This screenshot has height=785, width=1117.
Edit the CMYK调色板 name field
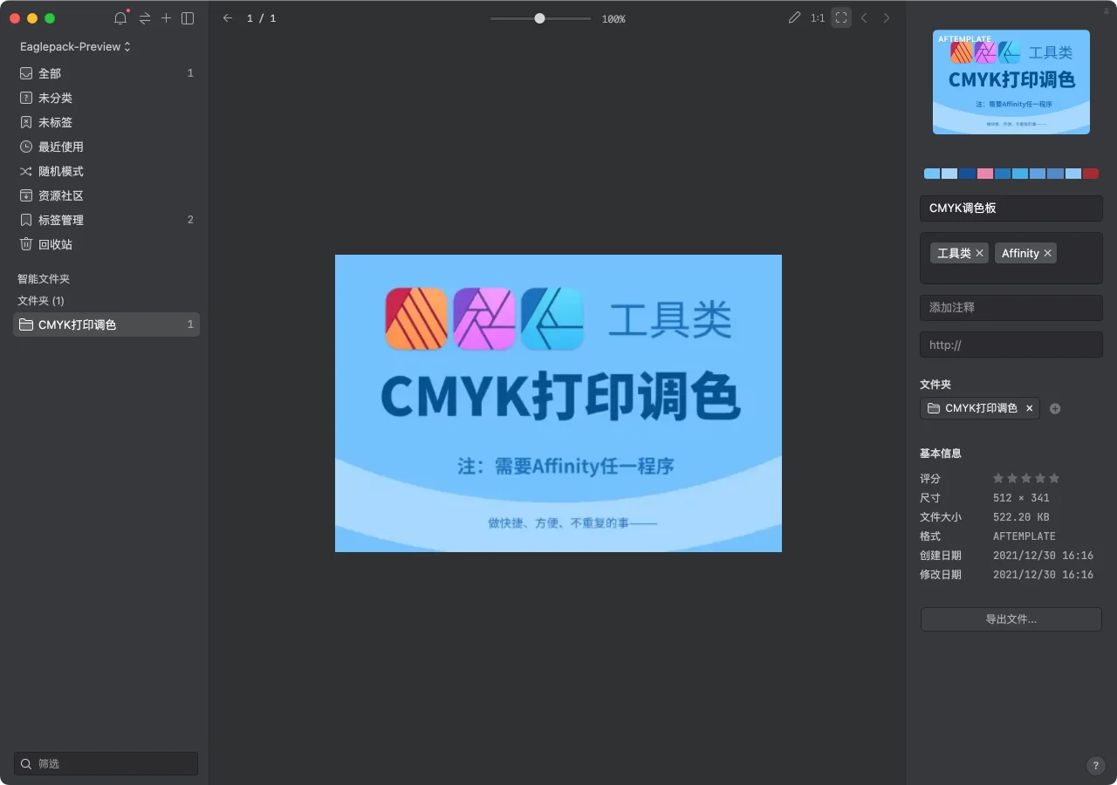point(1011,208)
